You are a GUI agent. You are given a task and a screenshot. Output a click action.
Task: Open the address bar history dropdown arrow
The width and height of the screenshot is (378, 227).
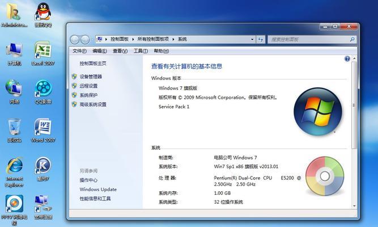coord(252,39)
